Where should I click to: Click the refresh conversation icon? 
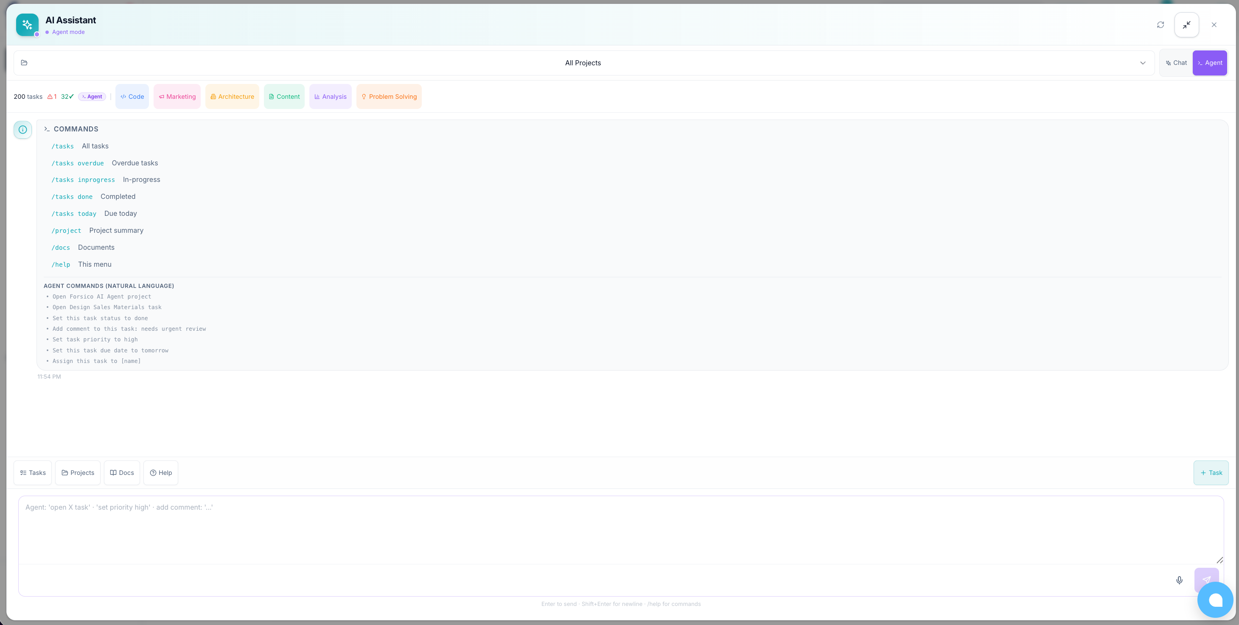point(1160,25)
